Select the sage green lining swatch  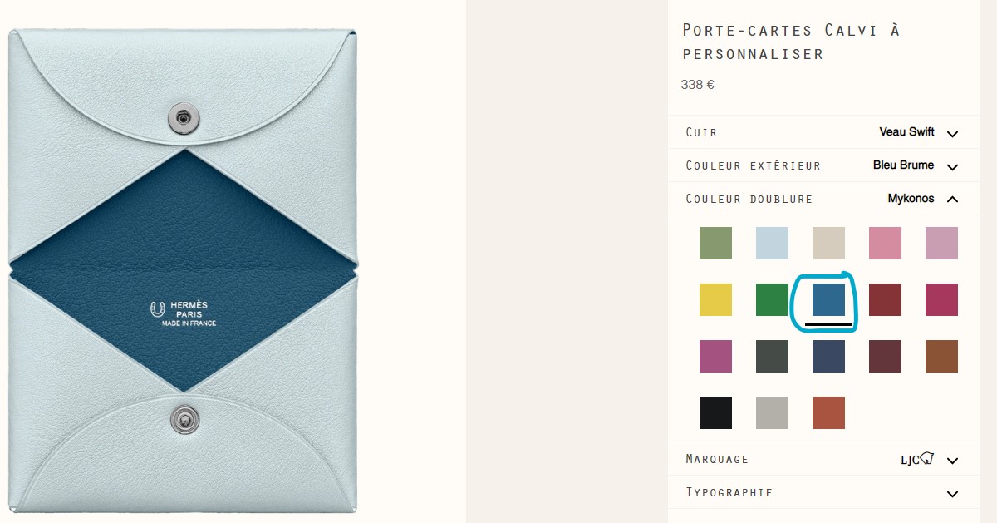[715, 243]
